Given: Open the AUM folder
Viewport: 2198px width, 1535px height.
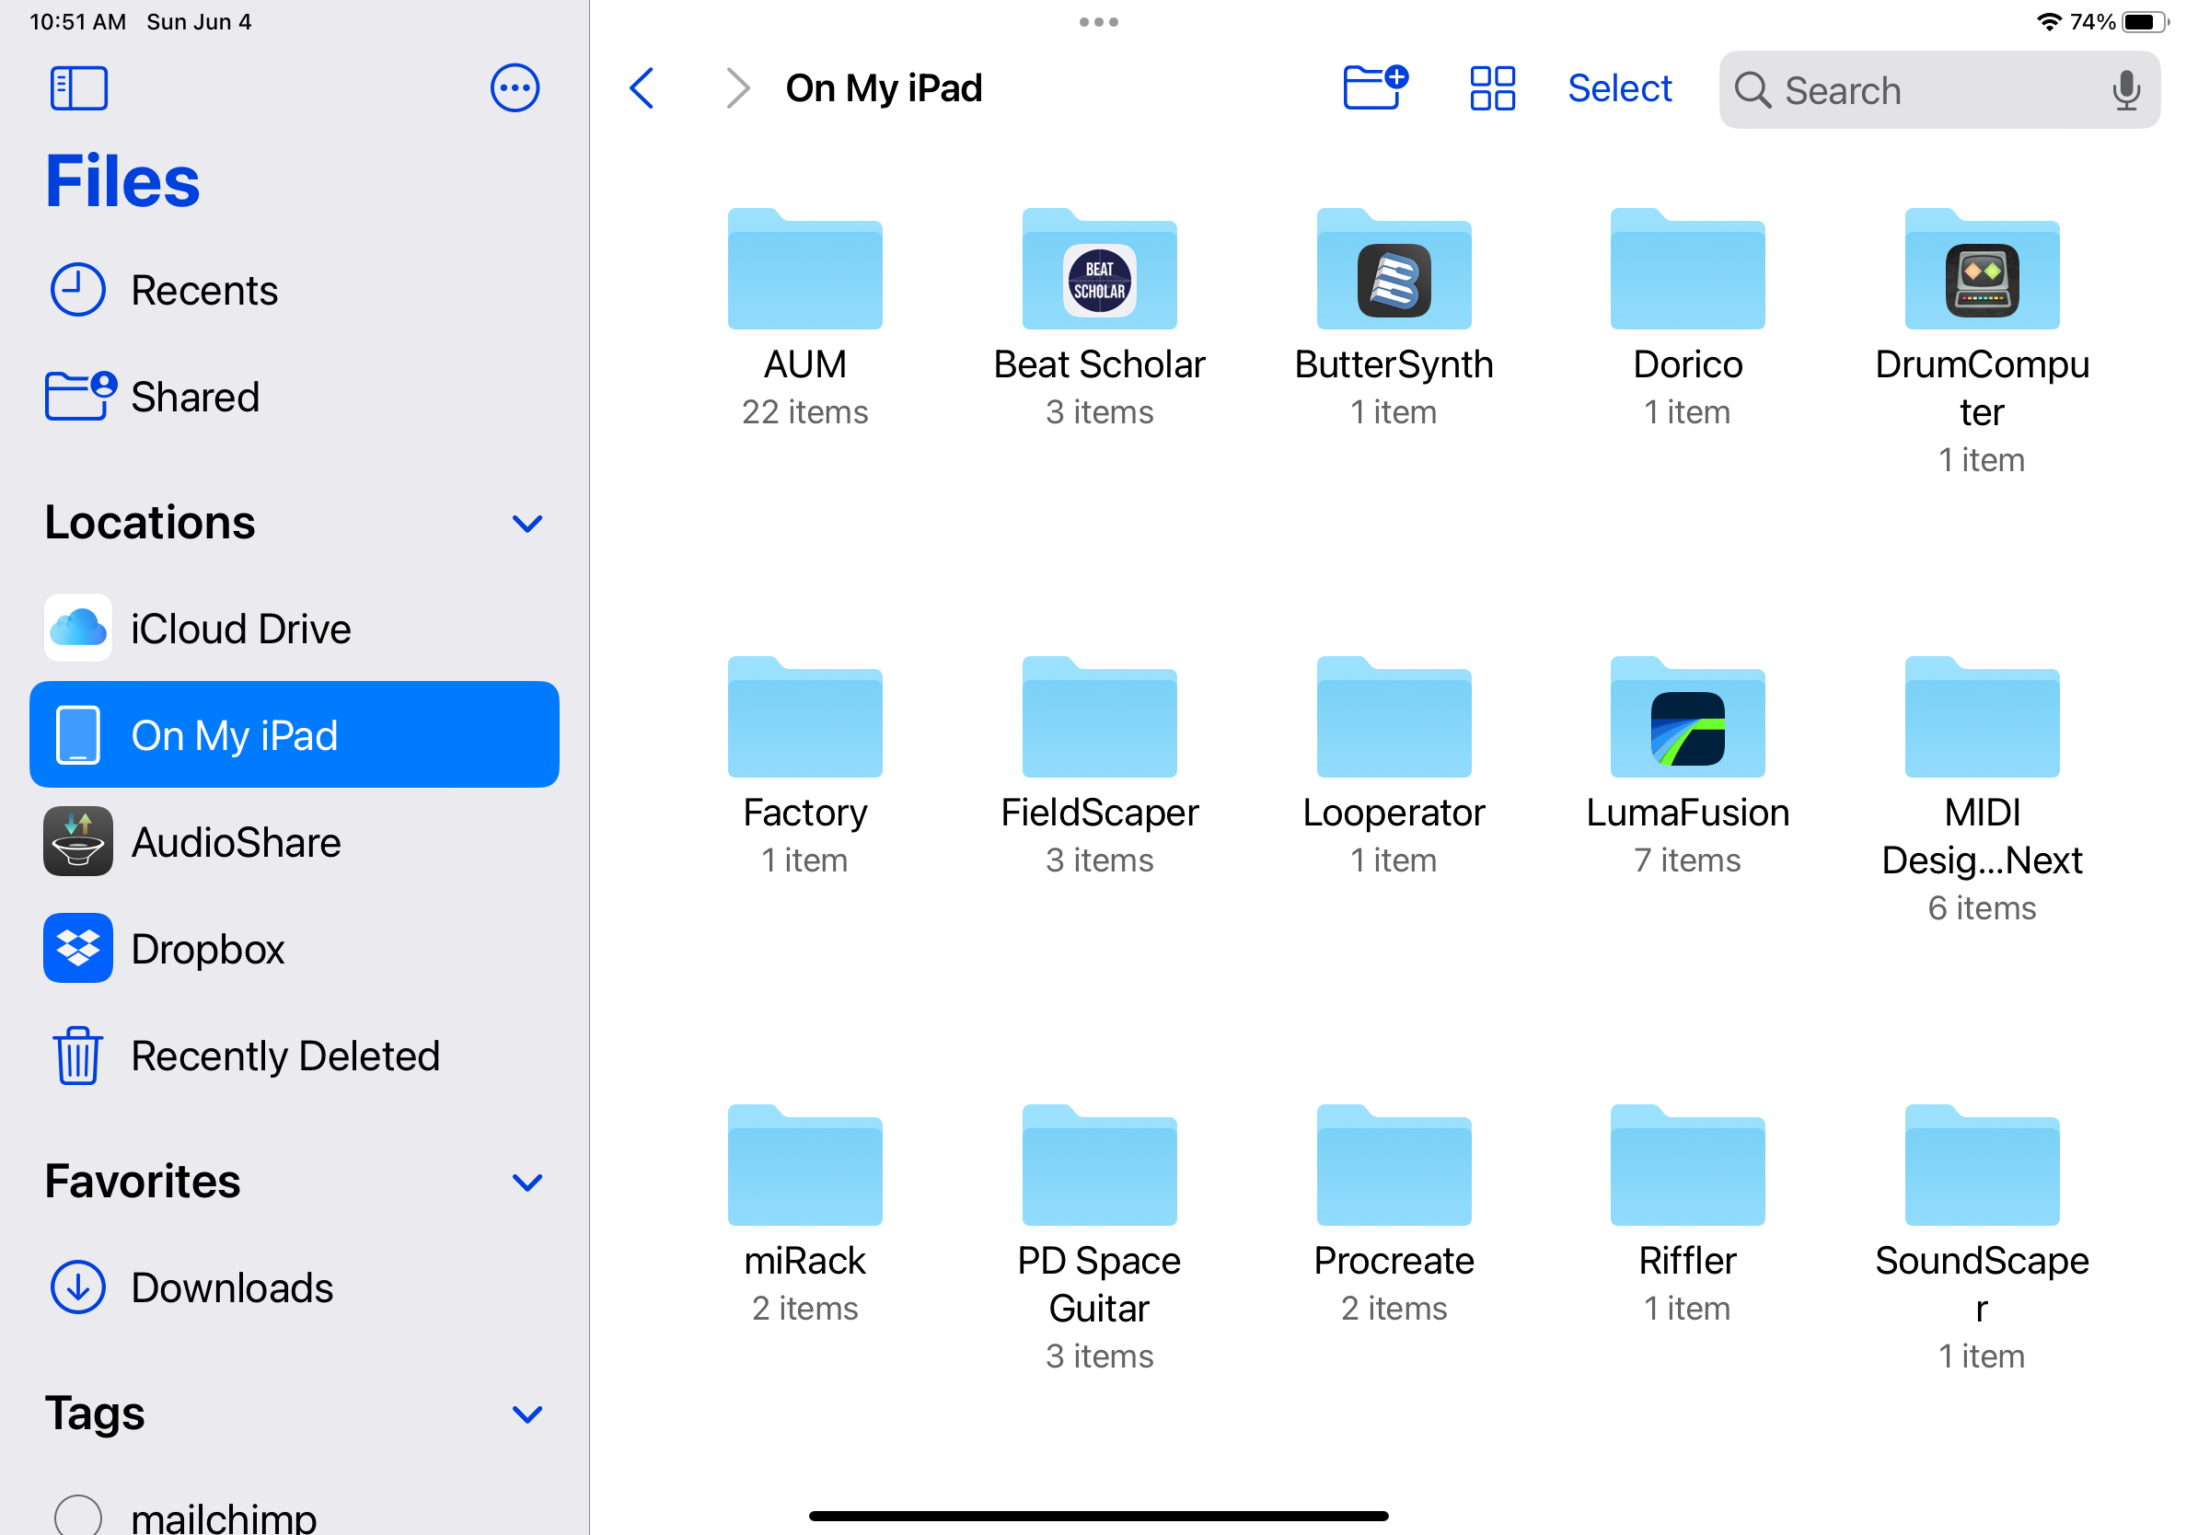Looking at the screenshot, I should 804,268.
